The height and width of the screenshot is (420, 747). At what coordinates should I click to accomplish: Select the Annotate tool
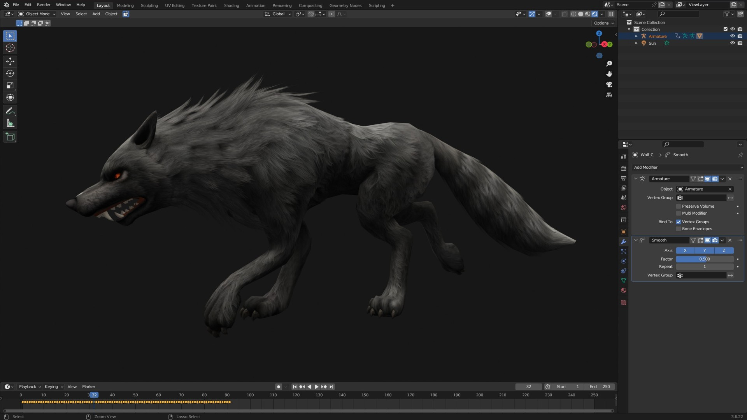point(10,112)
